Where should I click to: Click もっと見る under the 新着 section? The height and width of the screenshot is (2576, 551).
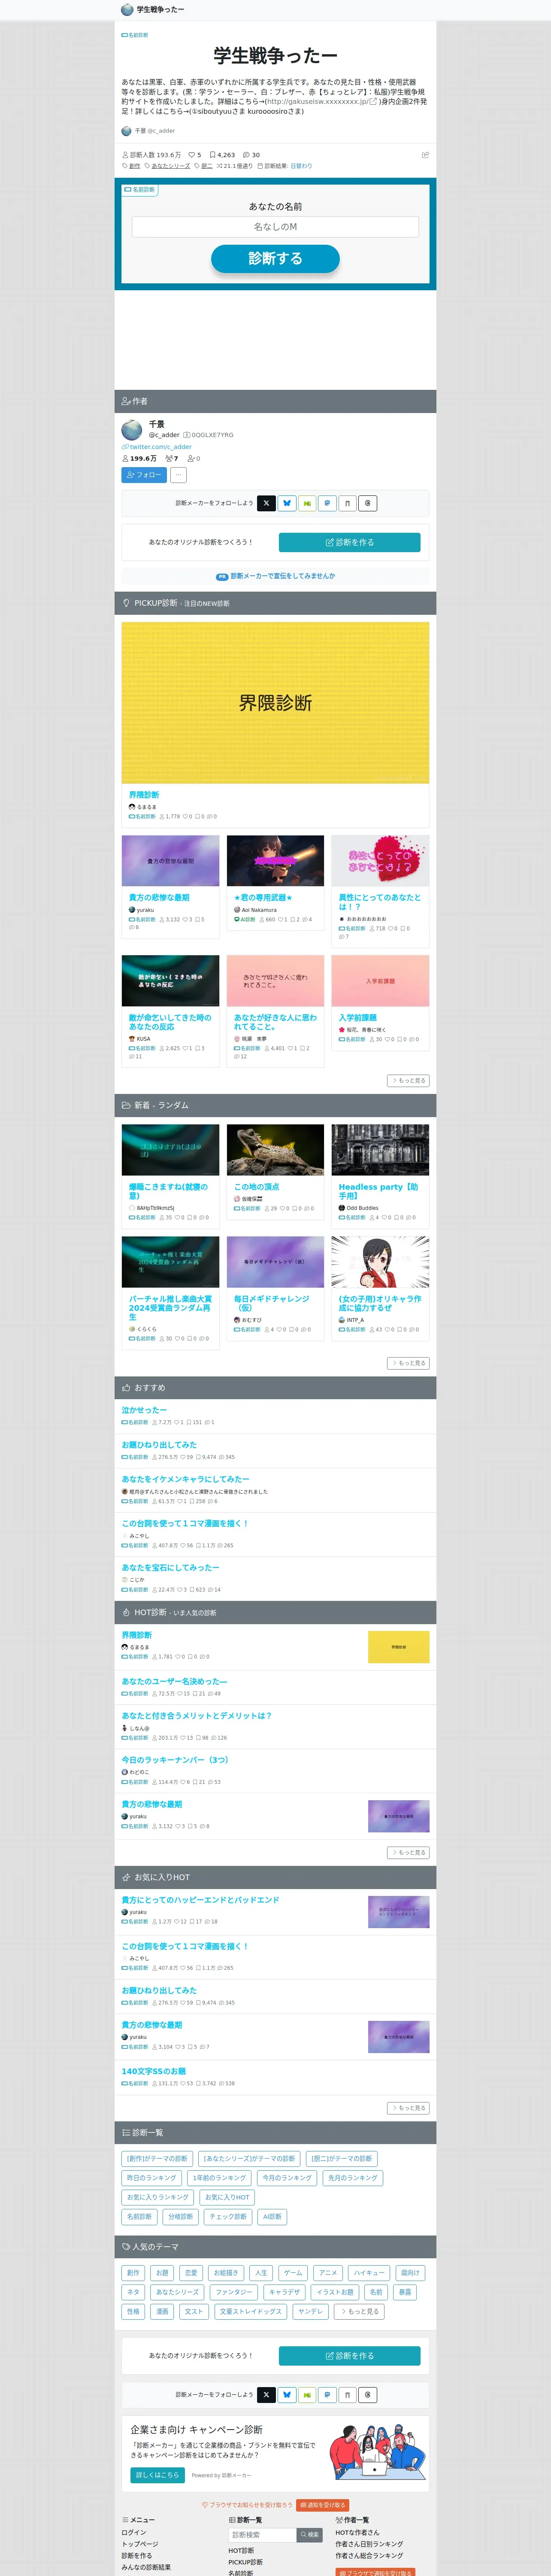pyautogui.click(x=408, y=1363)
